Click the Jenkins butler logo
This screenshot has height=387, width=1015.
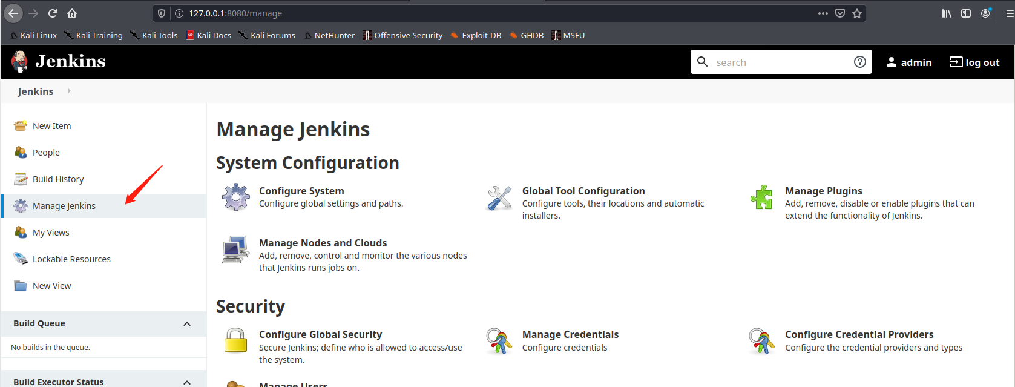tap(20, 61)
